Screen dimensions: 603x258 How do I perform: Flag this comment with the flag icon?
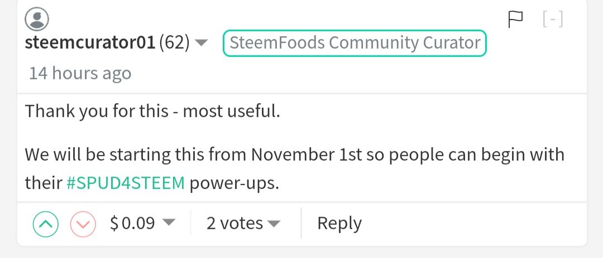(x=515, y=19)
